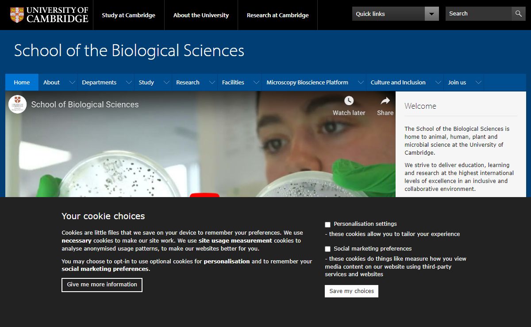Expand the Culture and Inclusion chevron
This screenshot has width=531, height=327.
click(438, 82)
